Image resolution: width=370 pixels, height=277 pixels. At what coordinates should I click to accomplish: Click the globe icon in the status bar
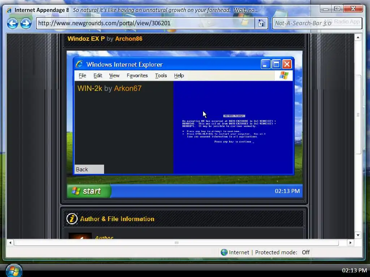coord(224,252)
